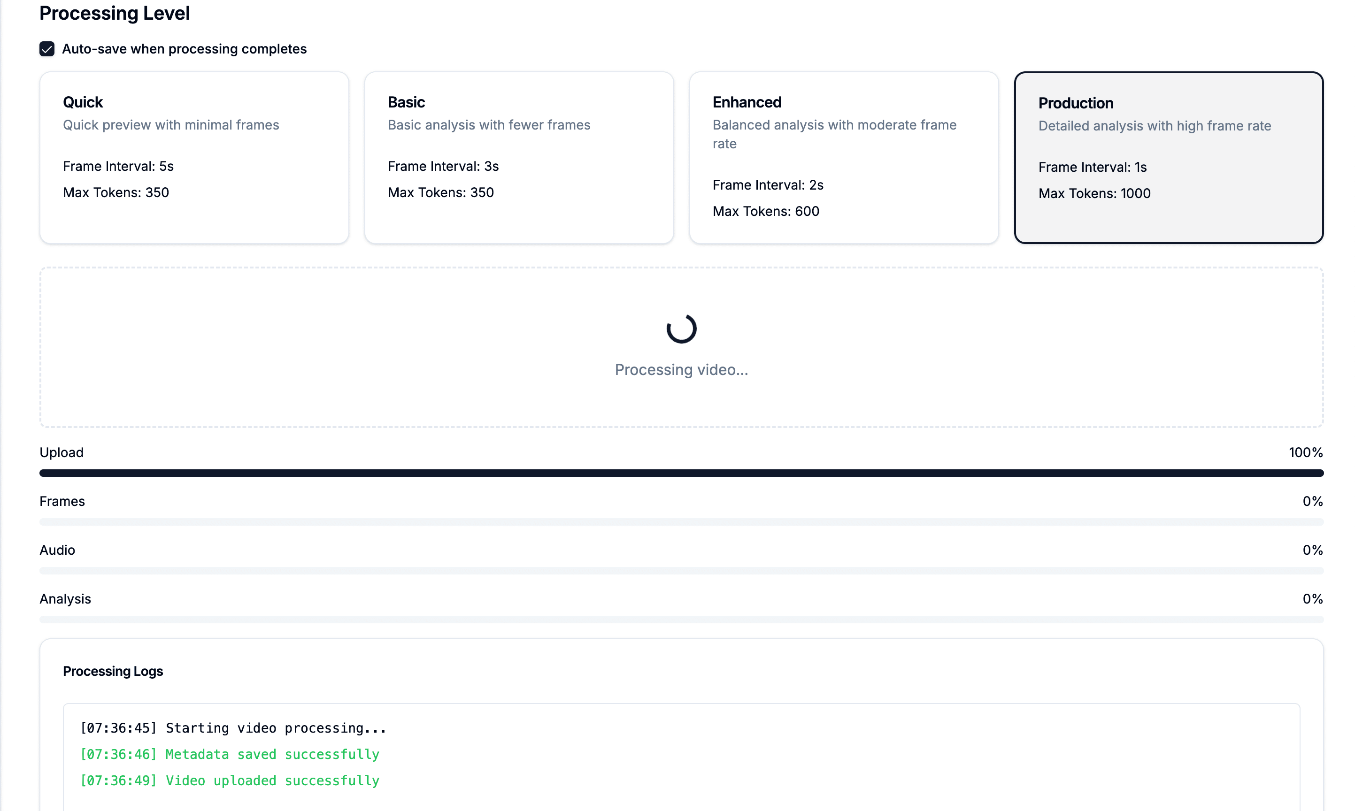Image resolution: width=1355 pixels, height=811 pixels.
Task: Click the Upload progress bar
Action: tap(681, 473)
